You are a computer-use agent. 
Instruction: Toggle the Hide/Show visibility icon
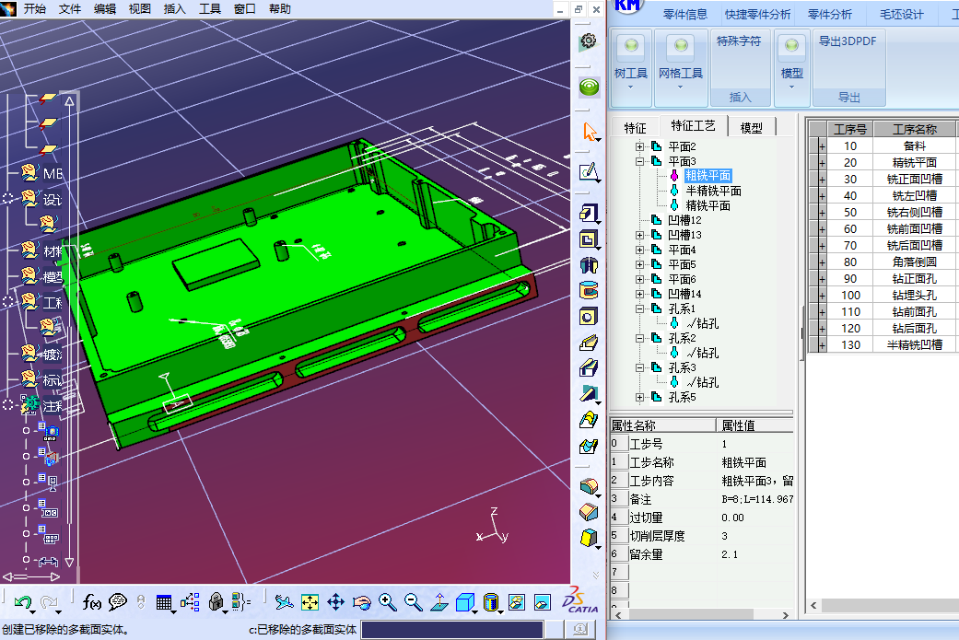[517, 602]
